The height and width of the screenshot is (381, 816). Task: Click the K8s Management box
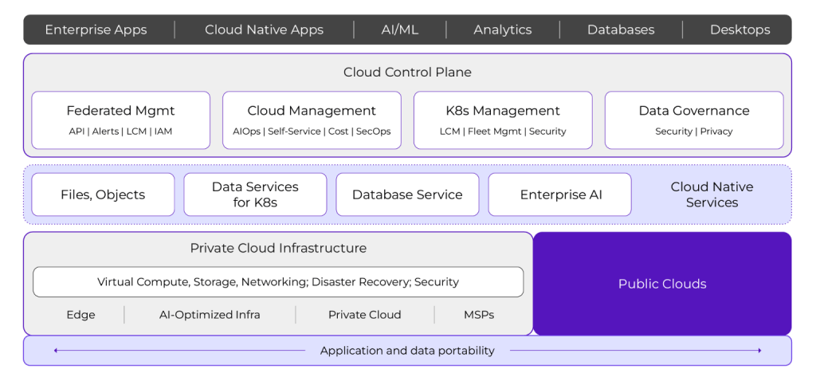click(503, 120)
